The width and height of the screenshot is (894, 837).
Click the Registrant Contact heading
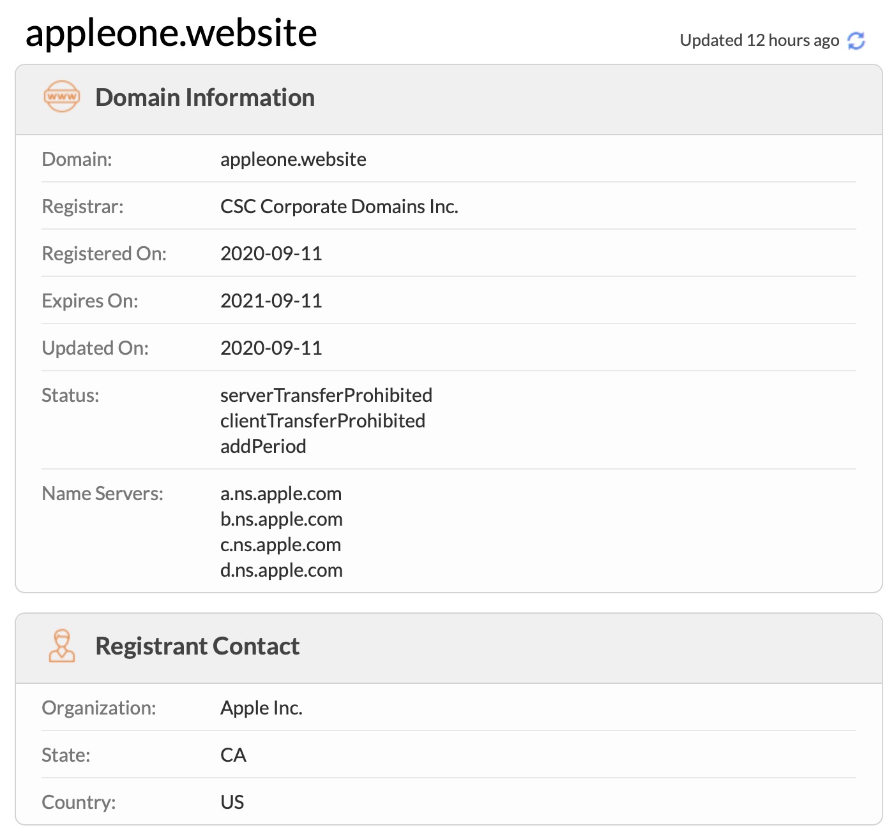[x=197, y=646]
